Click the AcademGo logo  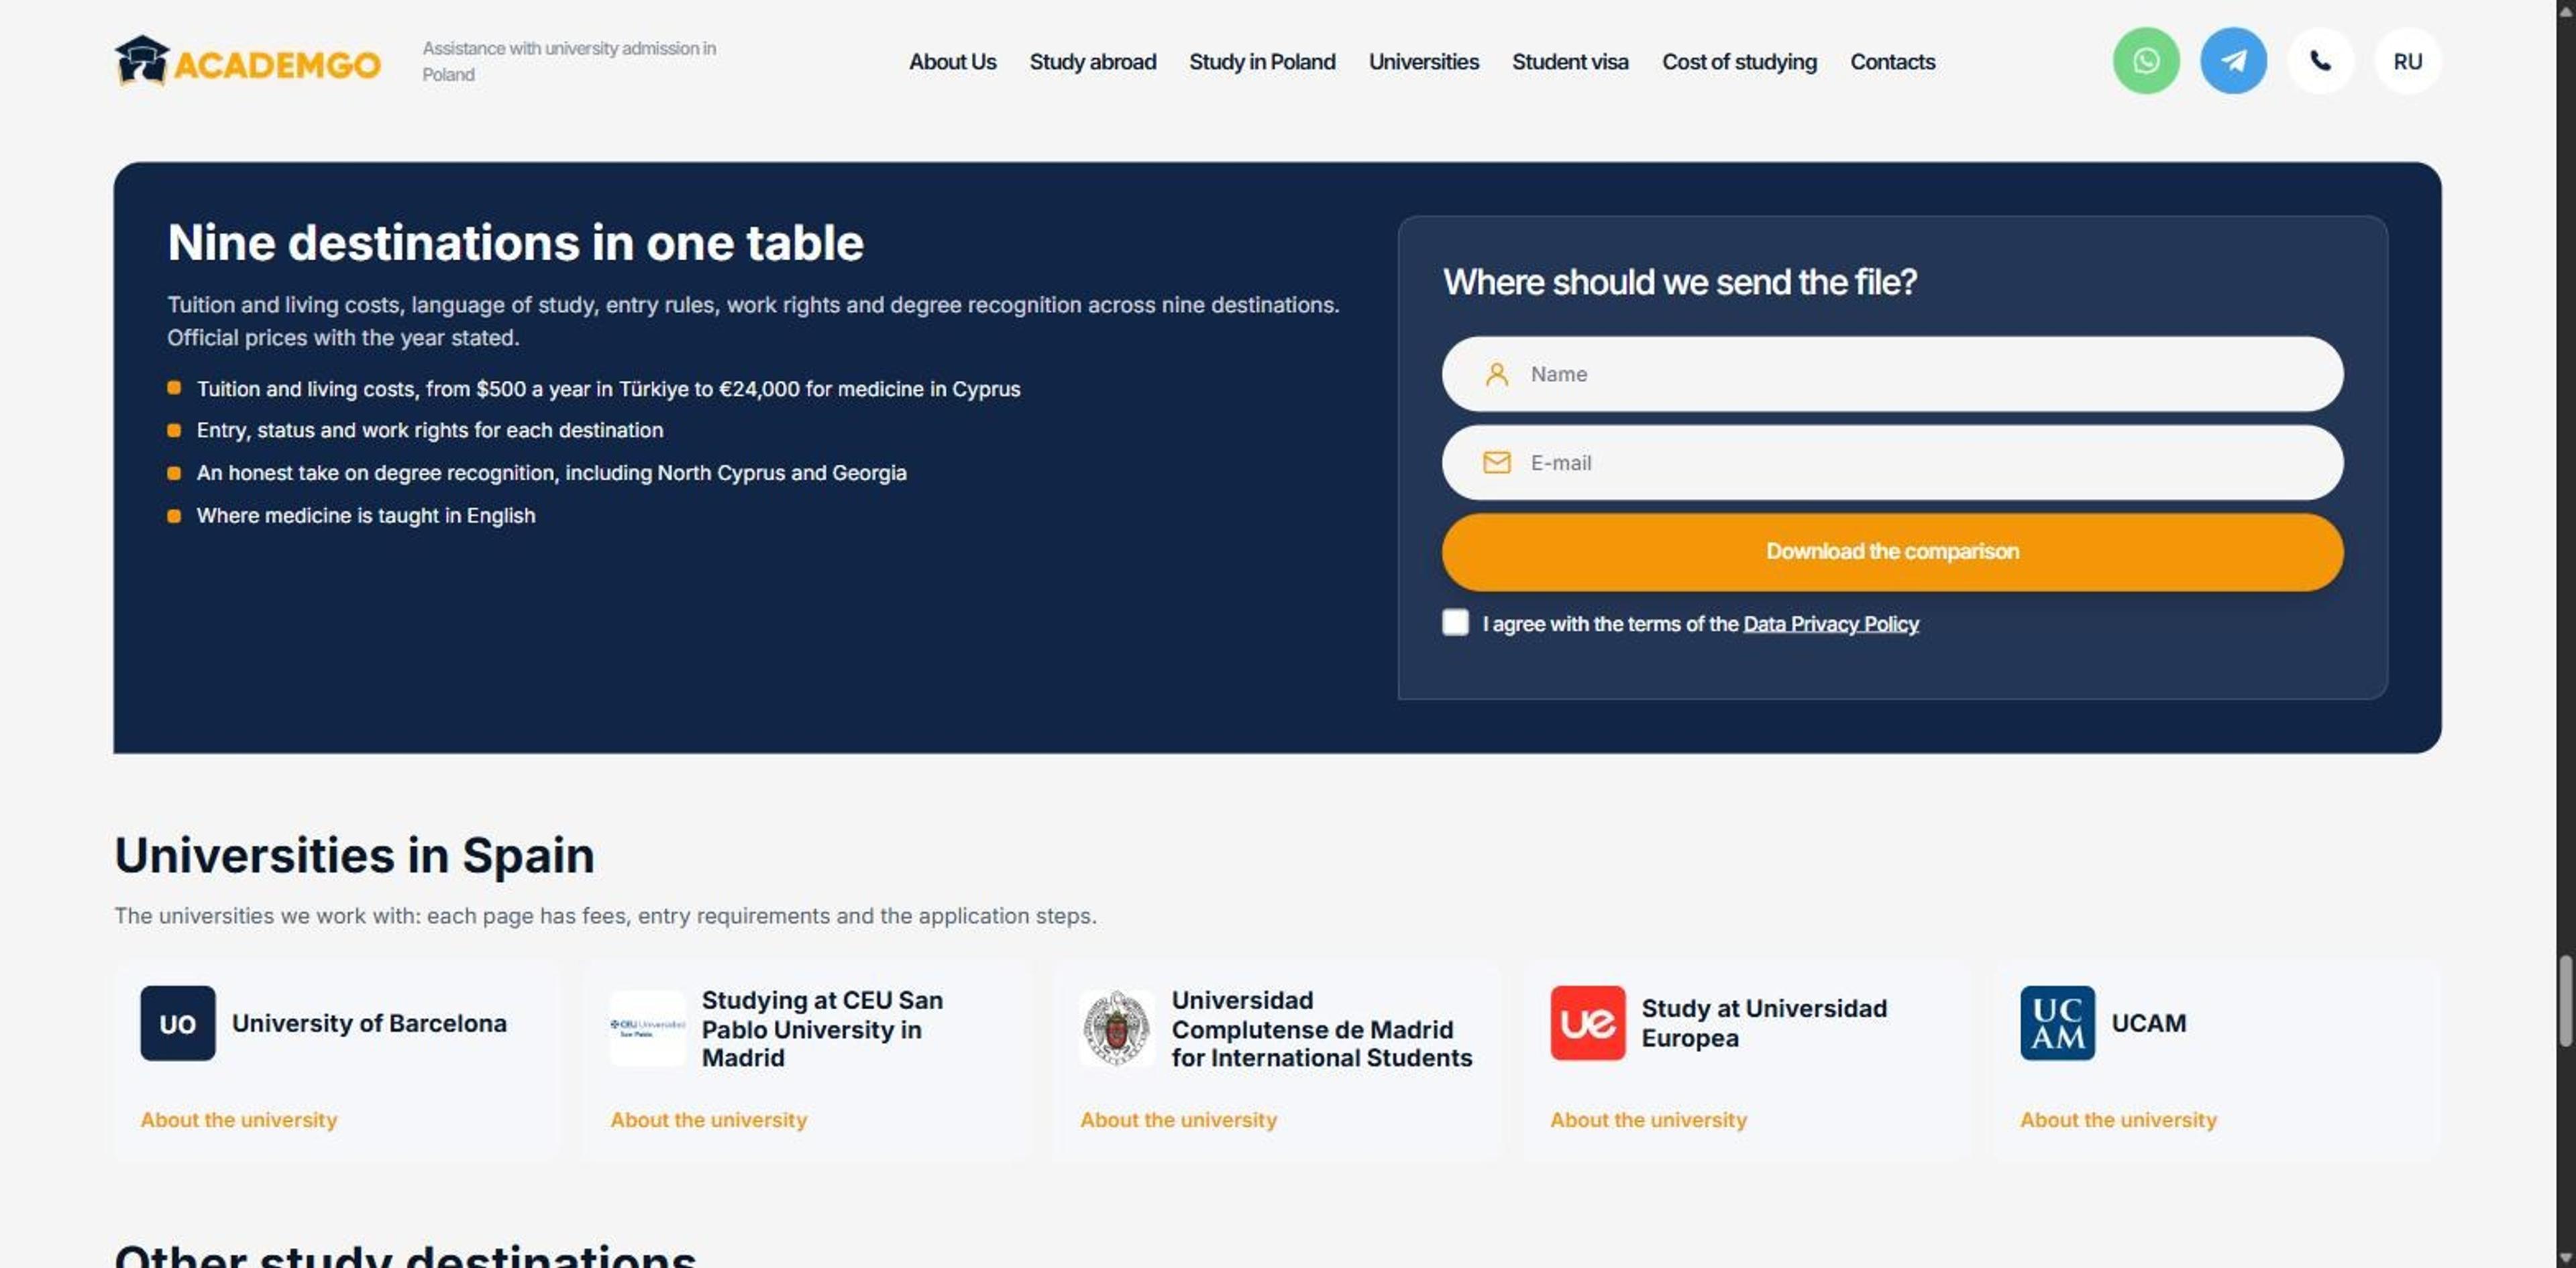tap(247, 62)
